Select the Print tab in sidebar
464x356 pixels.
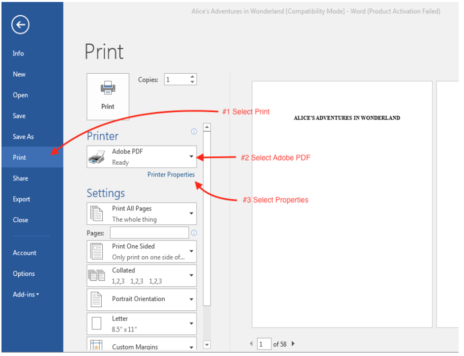[32, 157]
